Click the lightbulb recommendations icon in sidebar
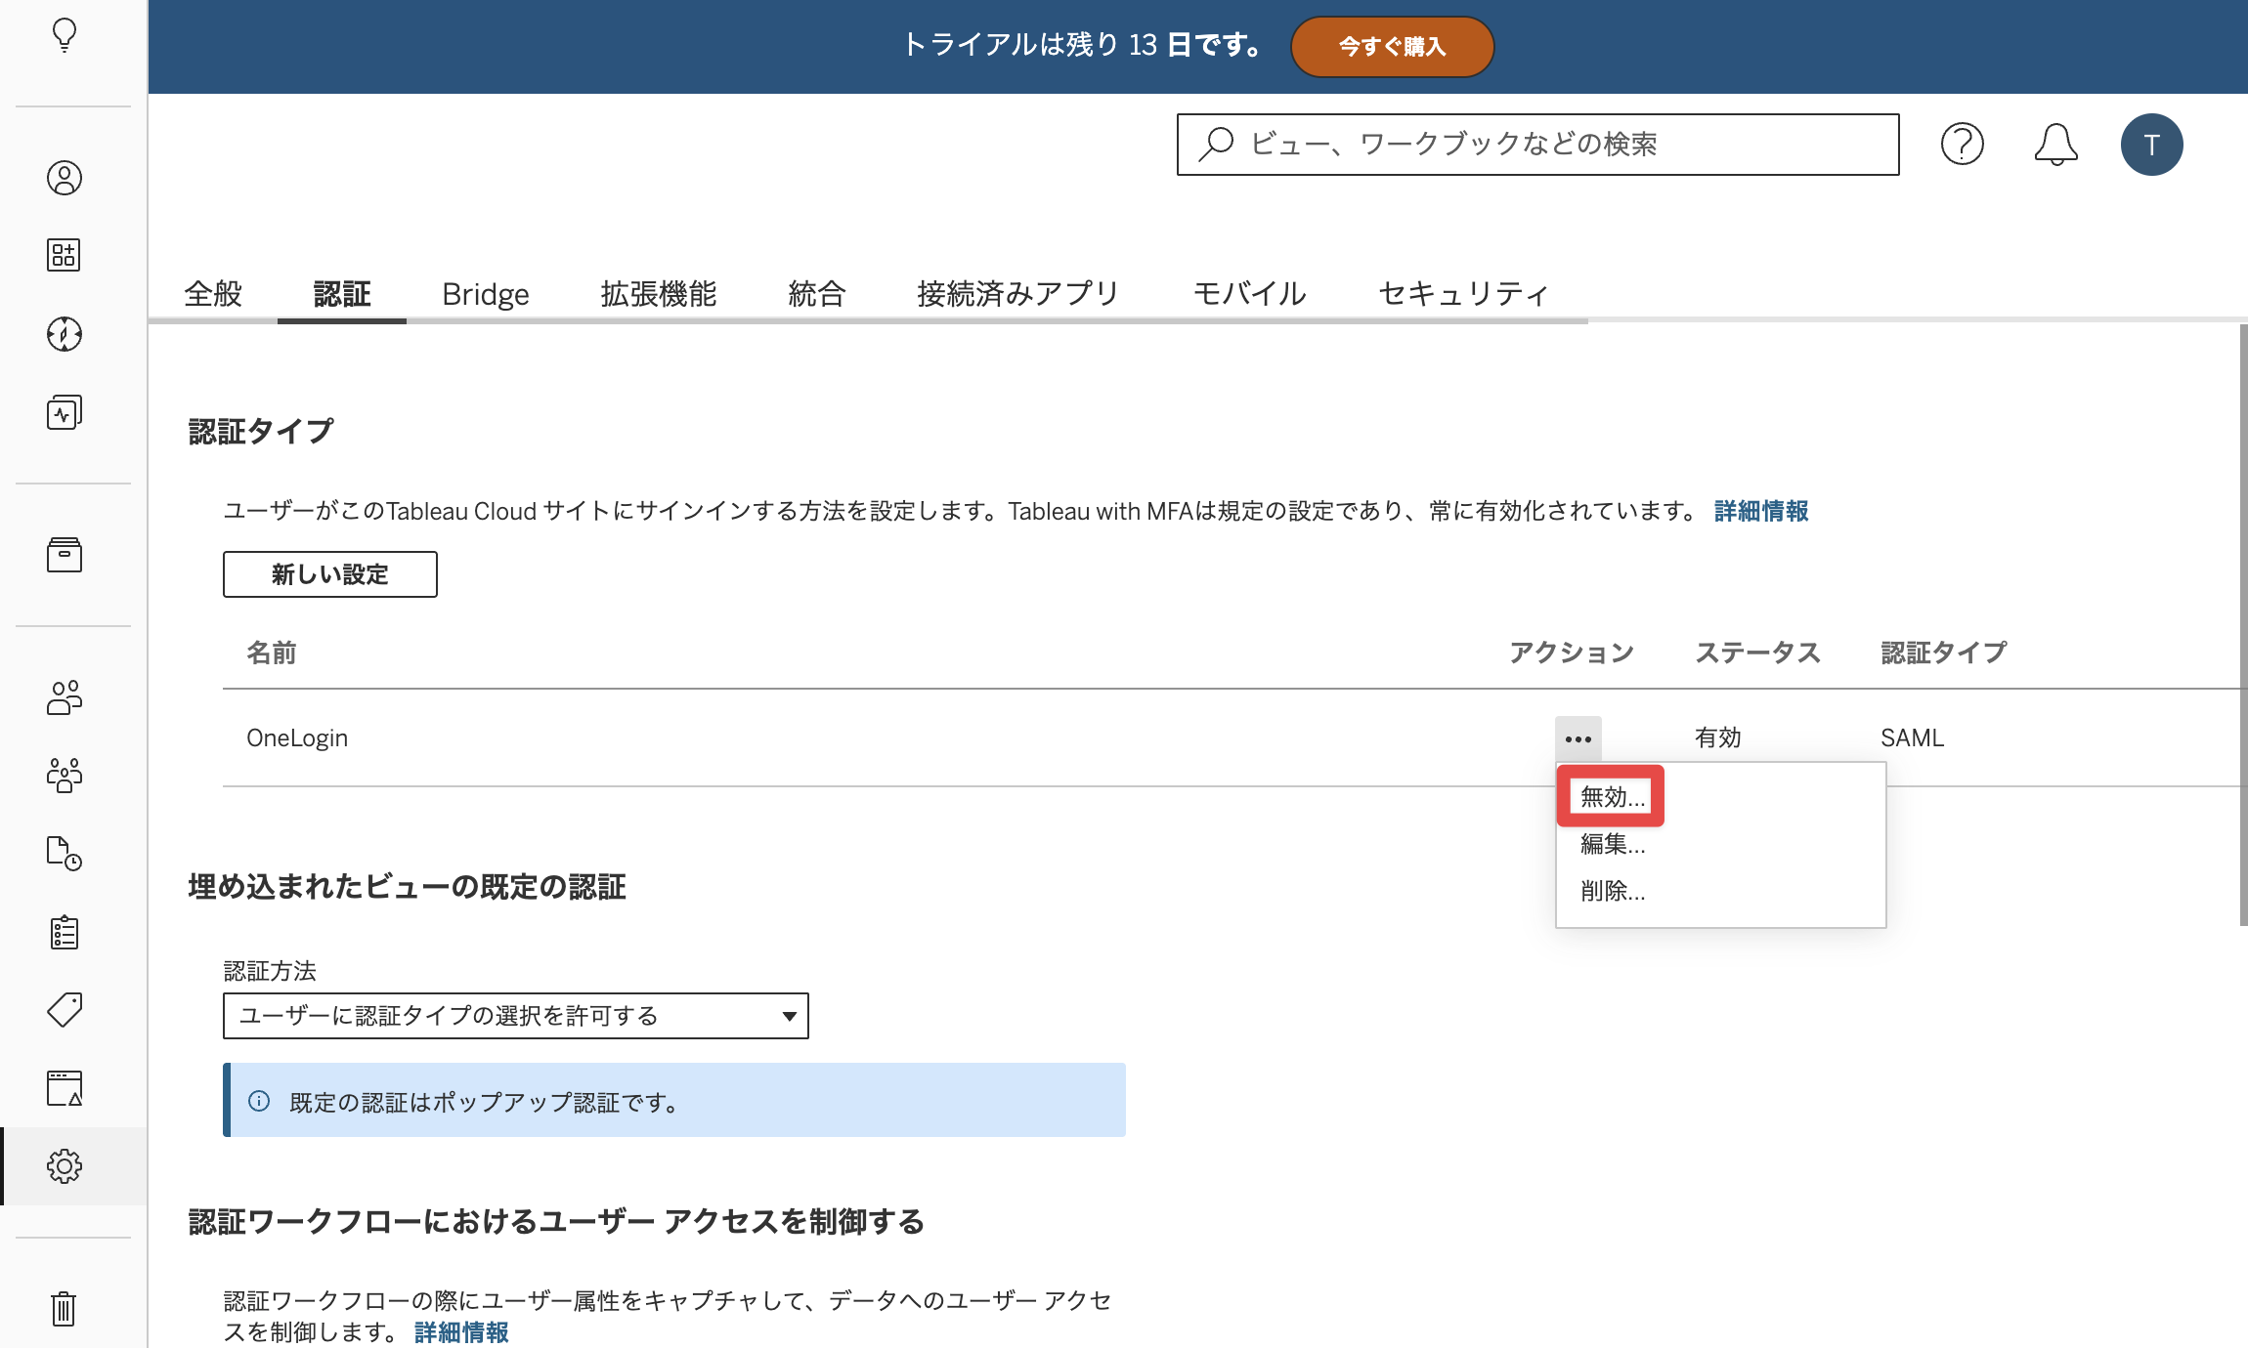Image resolution: width=2248 pixels, height=1348 pixels. (x=65, y=35)
